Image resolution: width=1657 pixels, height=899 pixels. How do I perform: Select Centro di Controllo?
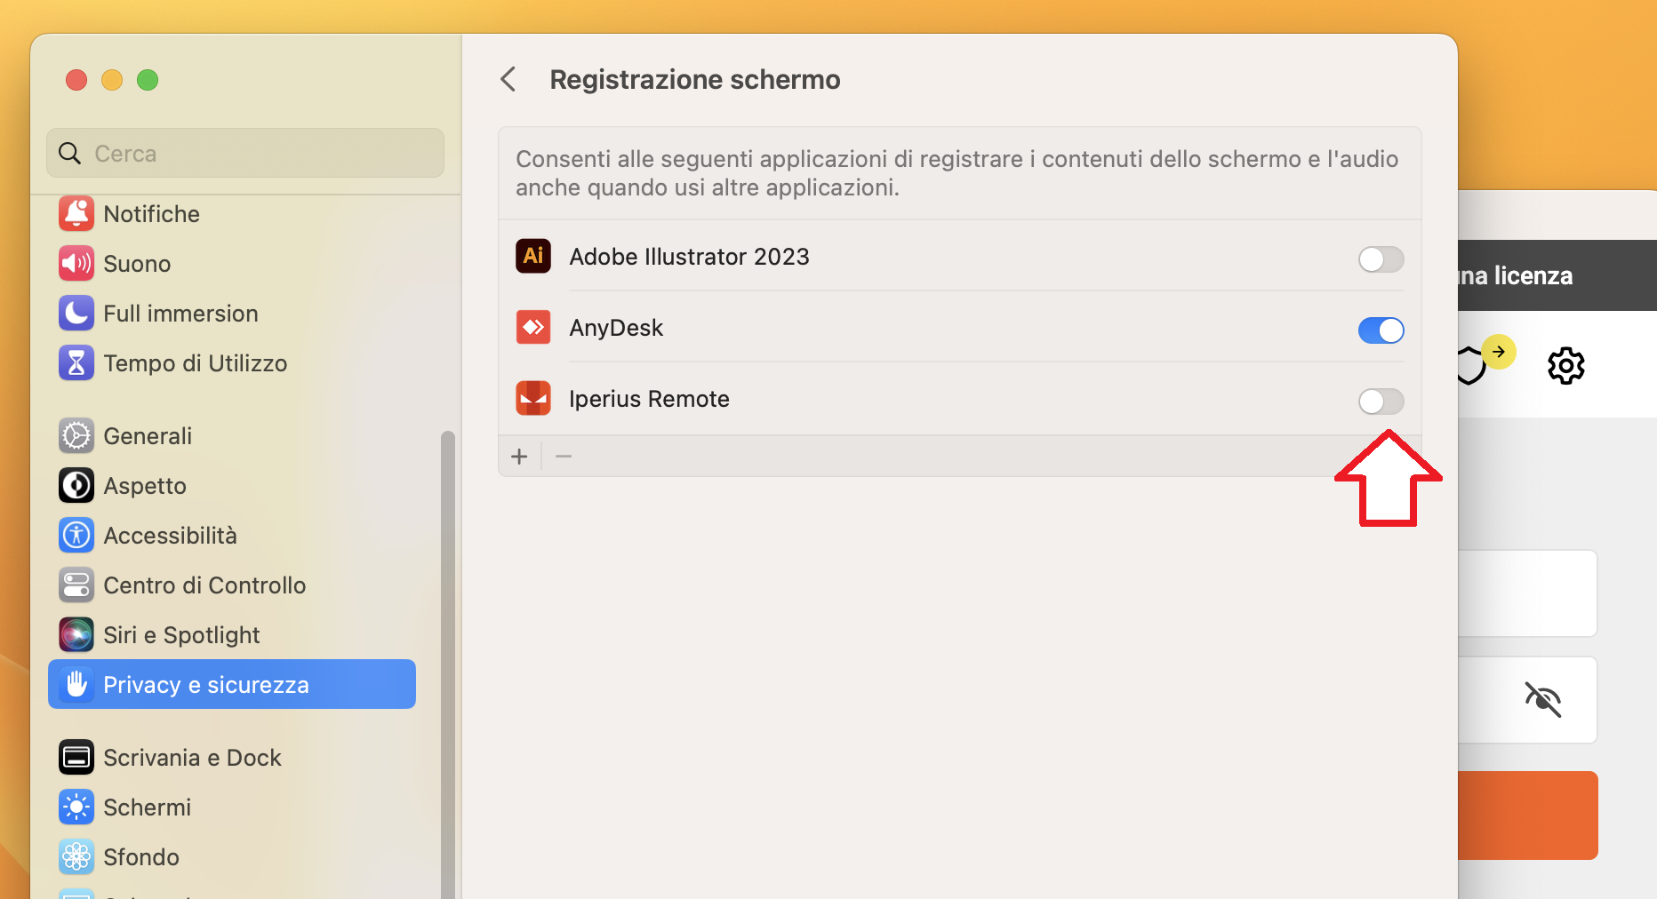pyautogui.click(x=232, y=585)
